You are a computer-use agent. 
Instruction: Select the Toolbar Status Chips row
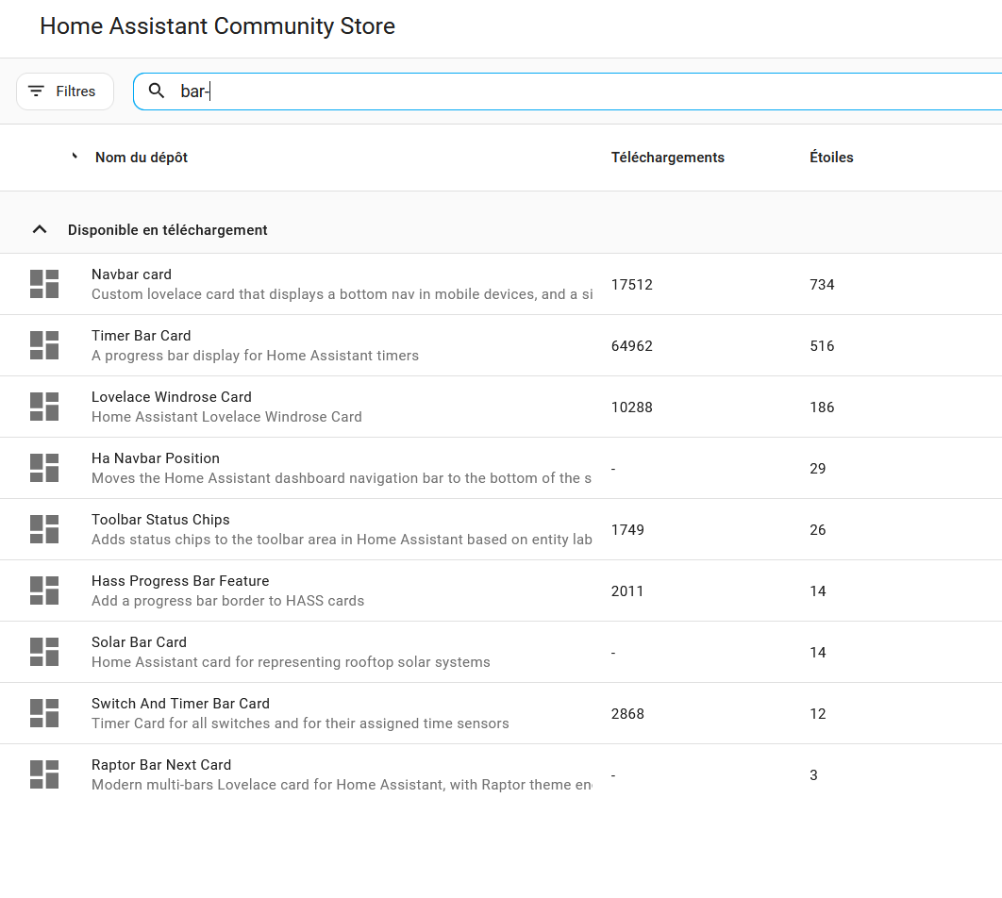pos(160,520)
